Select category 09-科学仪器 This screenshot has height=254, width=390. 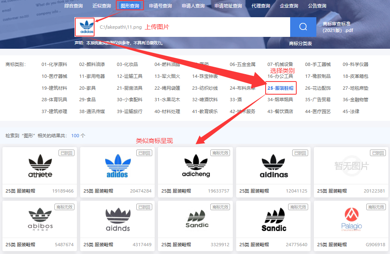tap(356, 64)
